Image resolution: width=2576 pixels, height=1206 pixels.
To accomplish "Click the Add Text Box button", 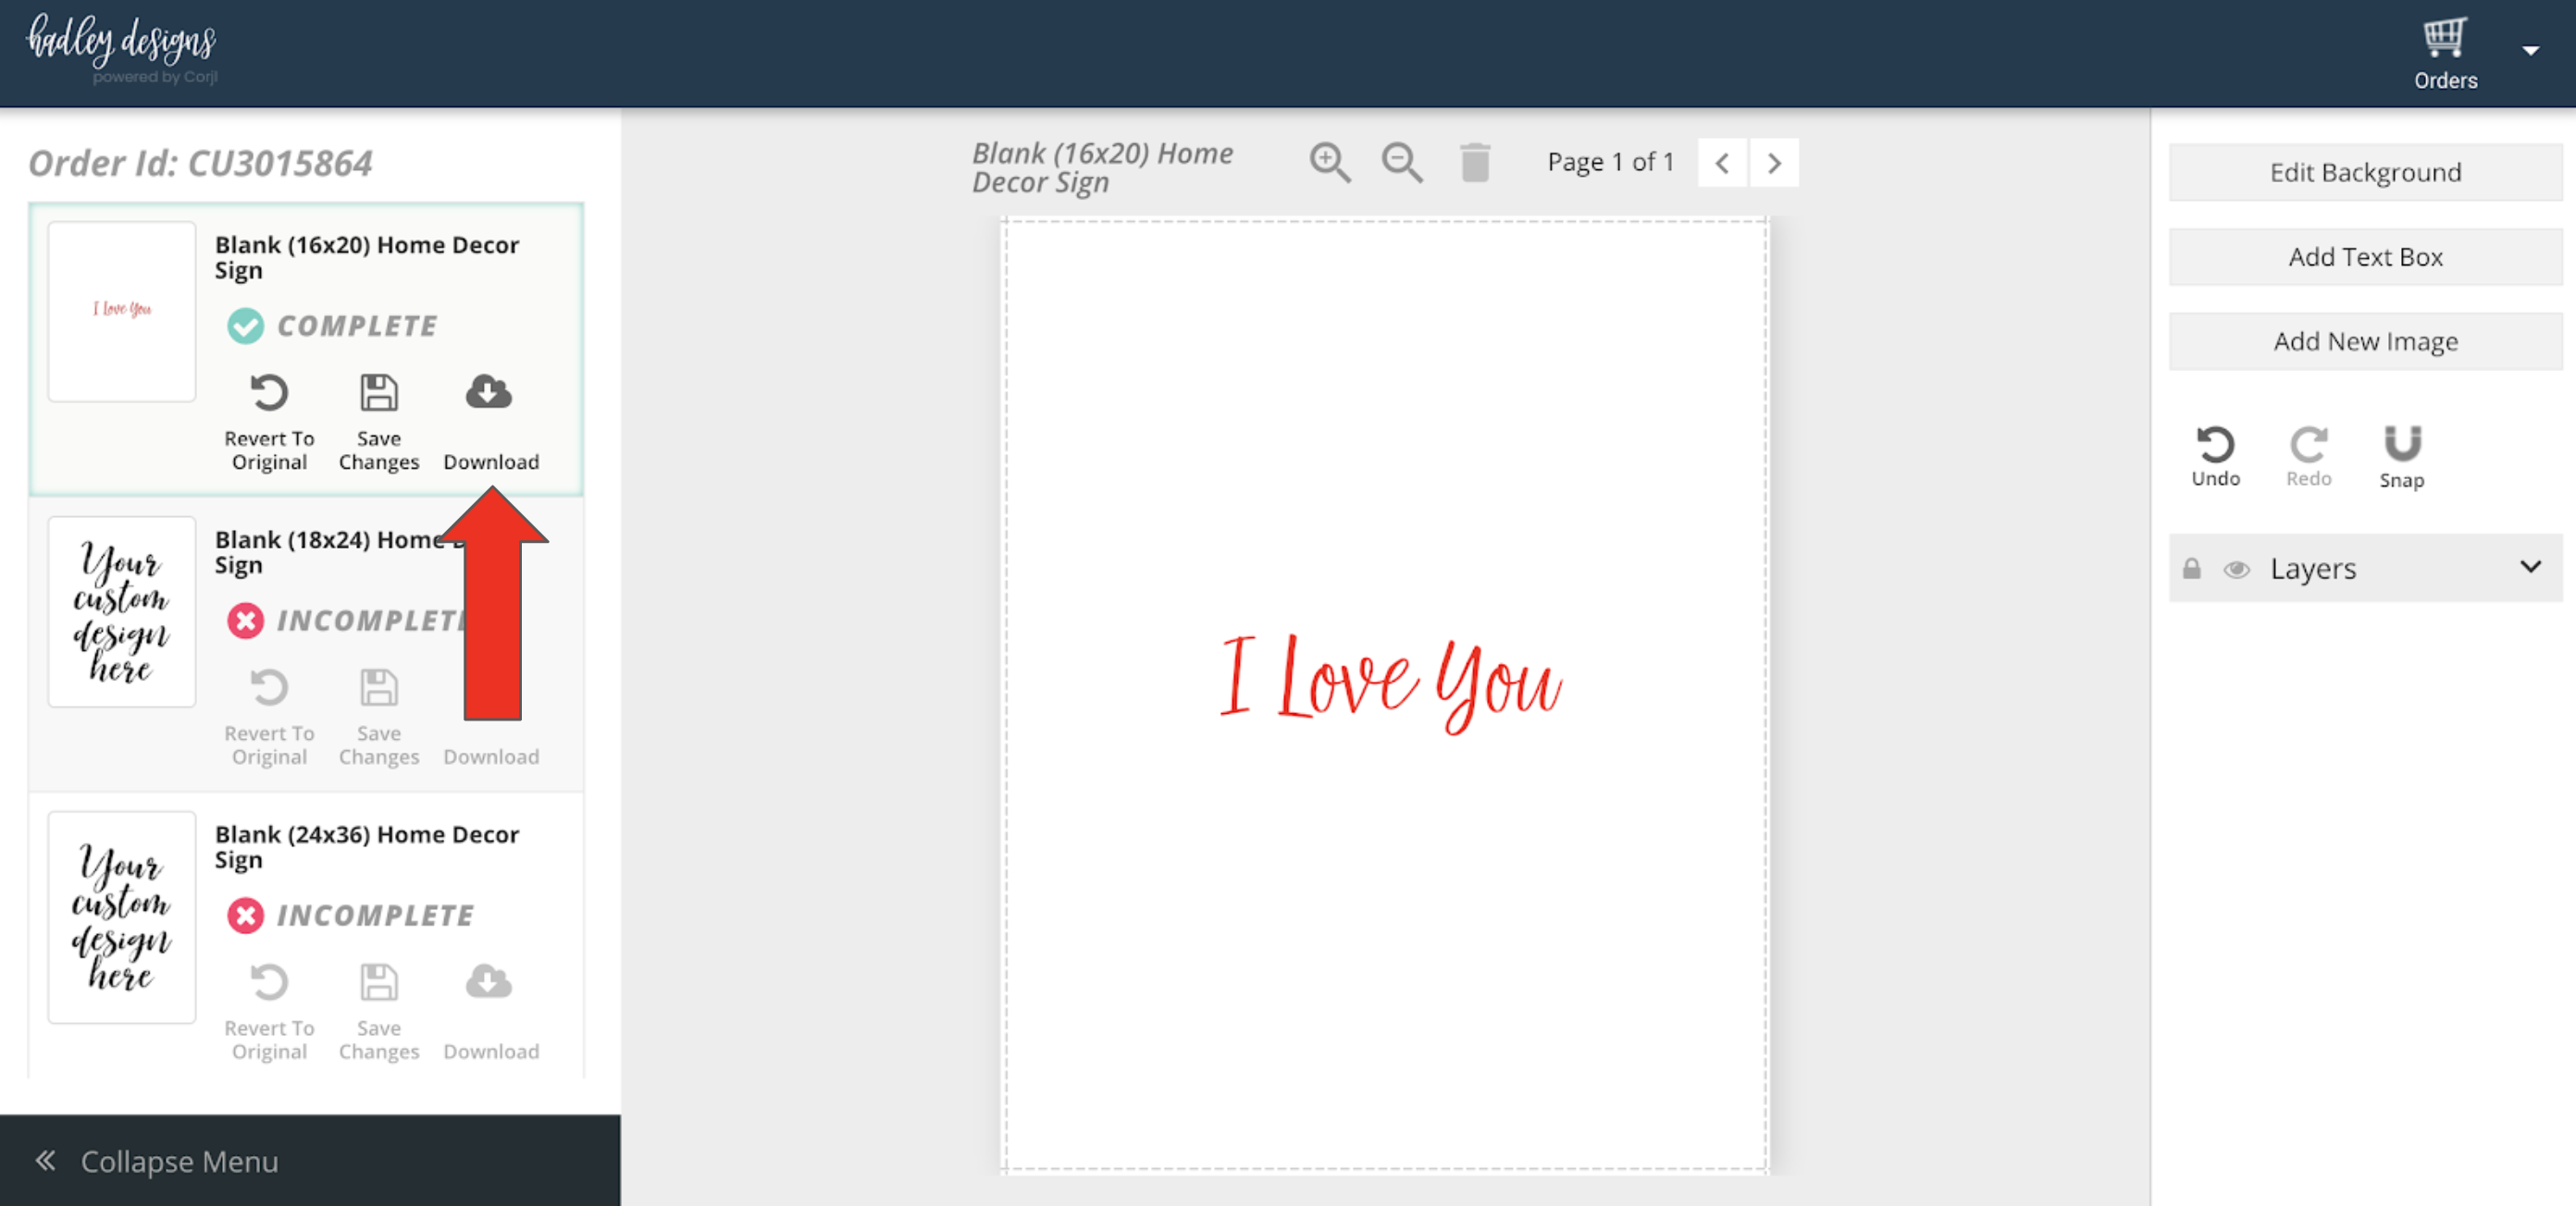I will (x=2365, y=257).
